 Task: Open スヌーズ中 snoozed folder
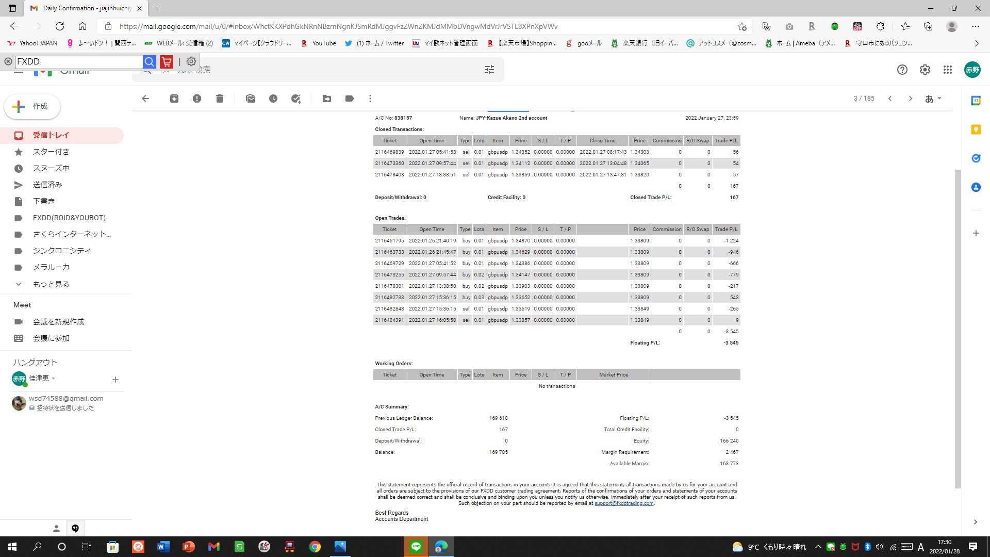point(62,168)
